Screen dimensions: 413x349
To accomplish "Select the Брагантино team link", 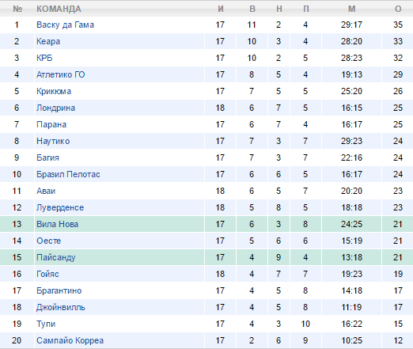I will [x=59, y=290].
